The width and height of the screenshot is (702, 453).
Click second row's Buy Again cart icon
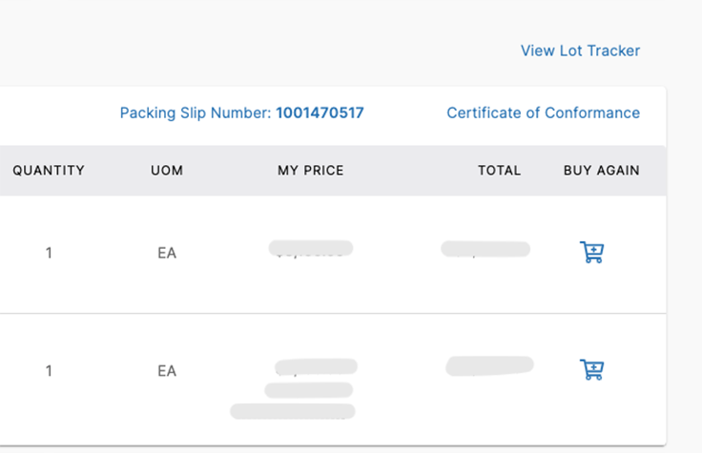coord(591,370)
